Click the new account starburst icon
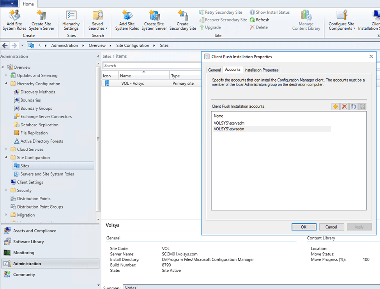 pyautogui.click(x=335, y=107)
